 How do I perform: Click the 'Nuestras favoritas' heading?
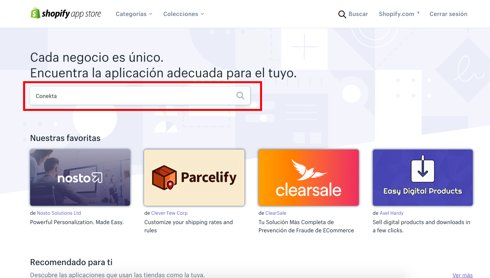pos(65,138)
